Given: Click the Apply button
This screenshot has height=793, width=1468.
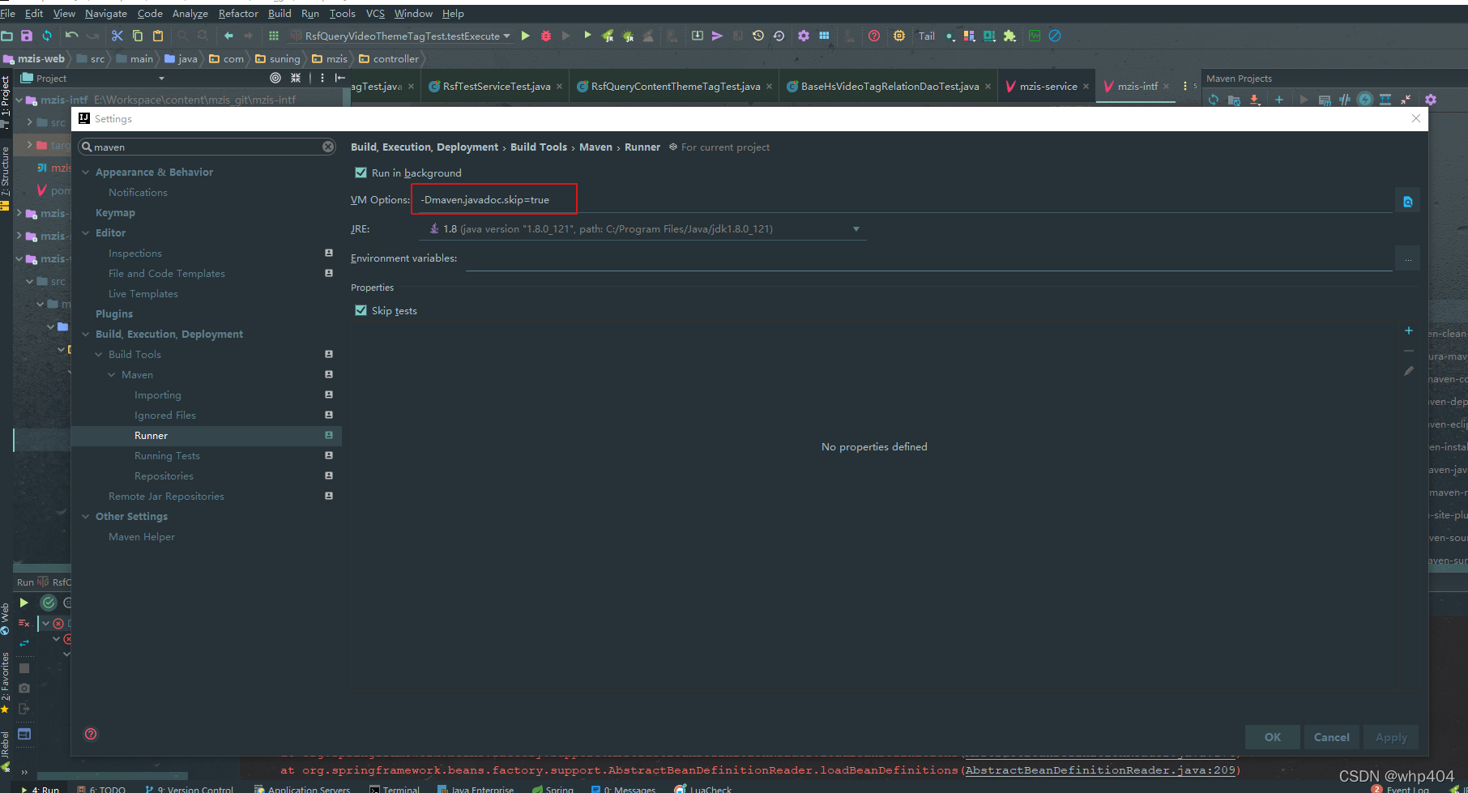Looking at the screenshot, I should (1391, 737).
